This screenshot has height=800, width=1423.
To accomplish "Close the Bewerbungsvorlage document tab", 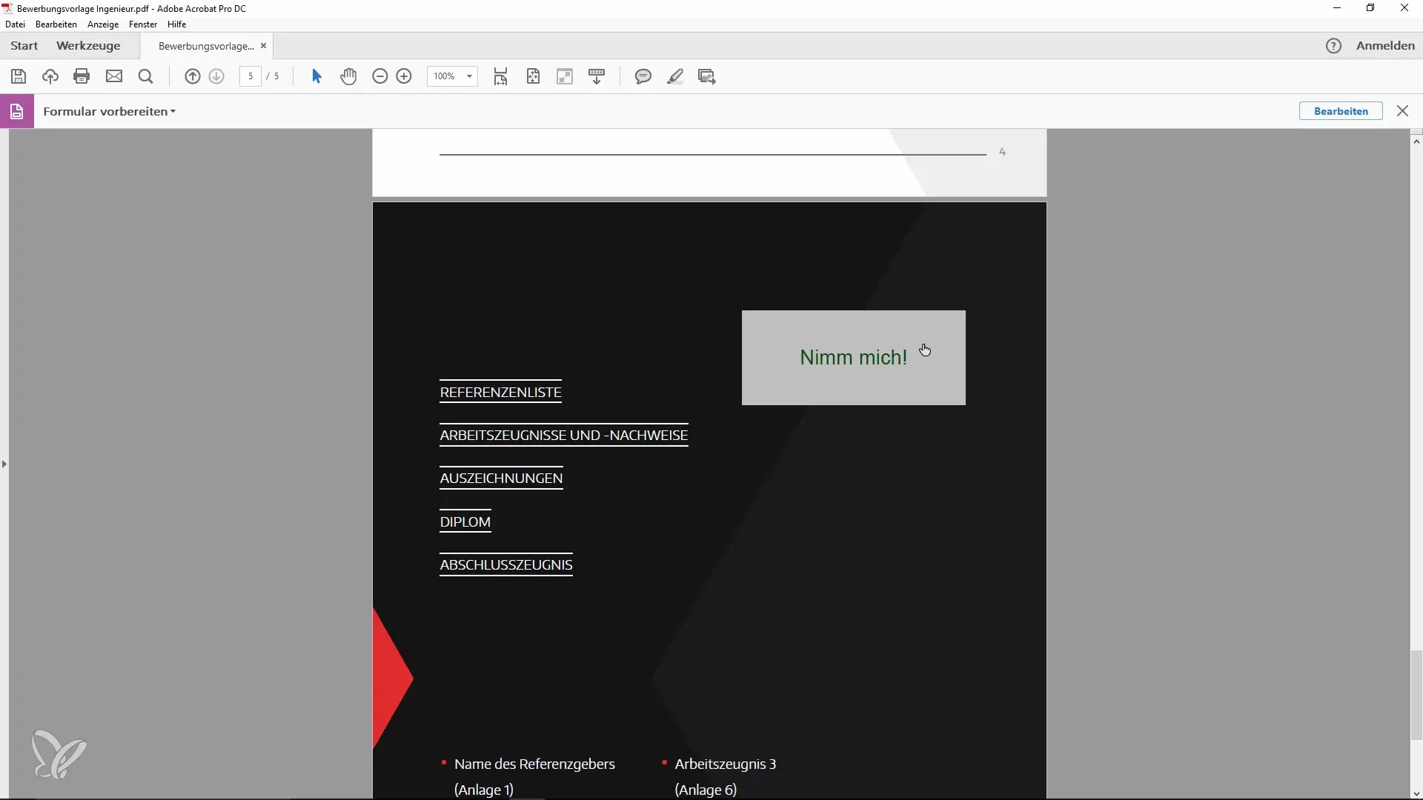I will pyautogui.click(x=263, y=46).
